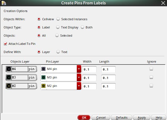Image resolution: width=167 pixels, height=120 pixels.
Task: Click the application icon in title bar
Action: (4, 3)
